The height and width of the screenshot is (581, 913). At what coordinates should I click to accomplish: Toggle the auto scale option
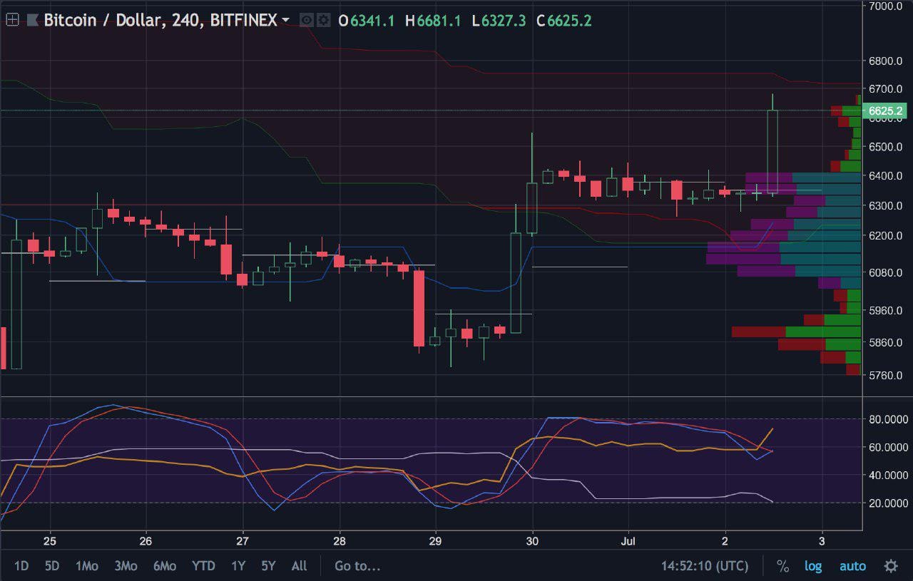pyautogui.click(x=852, y=566)
